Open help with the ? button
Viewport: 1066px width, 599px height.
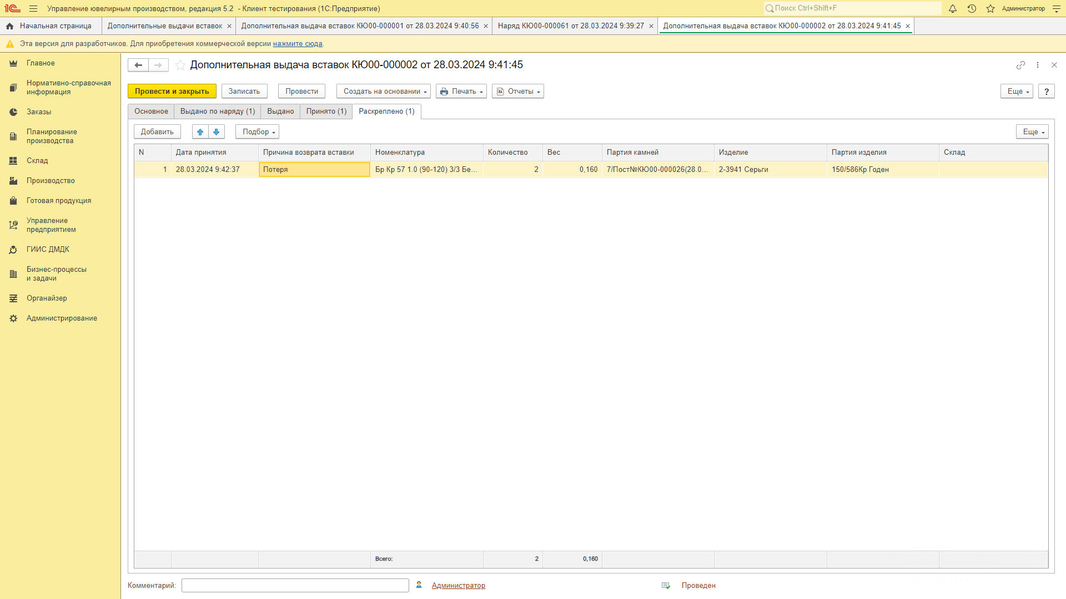(x=1047, y=92)
